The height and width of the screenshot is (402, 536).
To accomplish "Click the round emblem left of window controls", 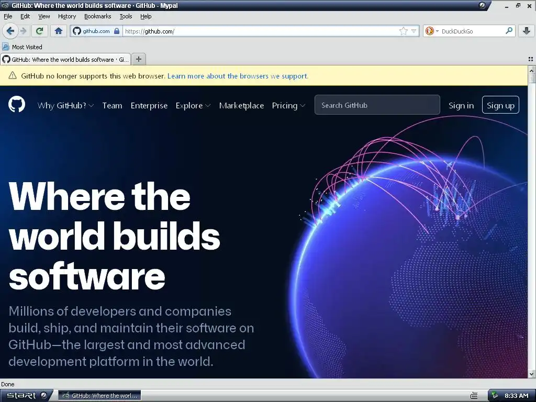I will coord(482,5).
